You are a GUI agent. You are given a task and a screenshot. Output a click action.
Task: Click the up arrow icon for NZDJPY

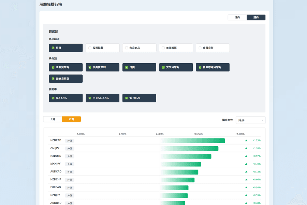tap(246, 195)
